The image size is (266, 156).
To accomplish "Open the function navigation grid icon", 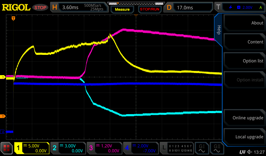I will [7, 148].
